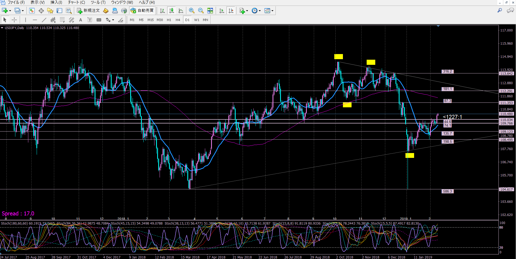Activate the crosshair cursor tool
Screen dimensions: 516x259
tap(14, 20)
